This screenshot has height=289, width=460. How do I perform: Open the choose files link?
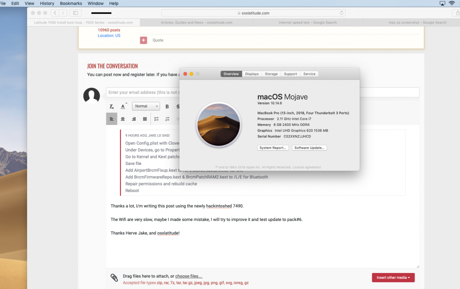point(189,276)
